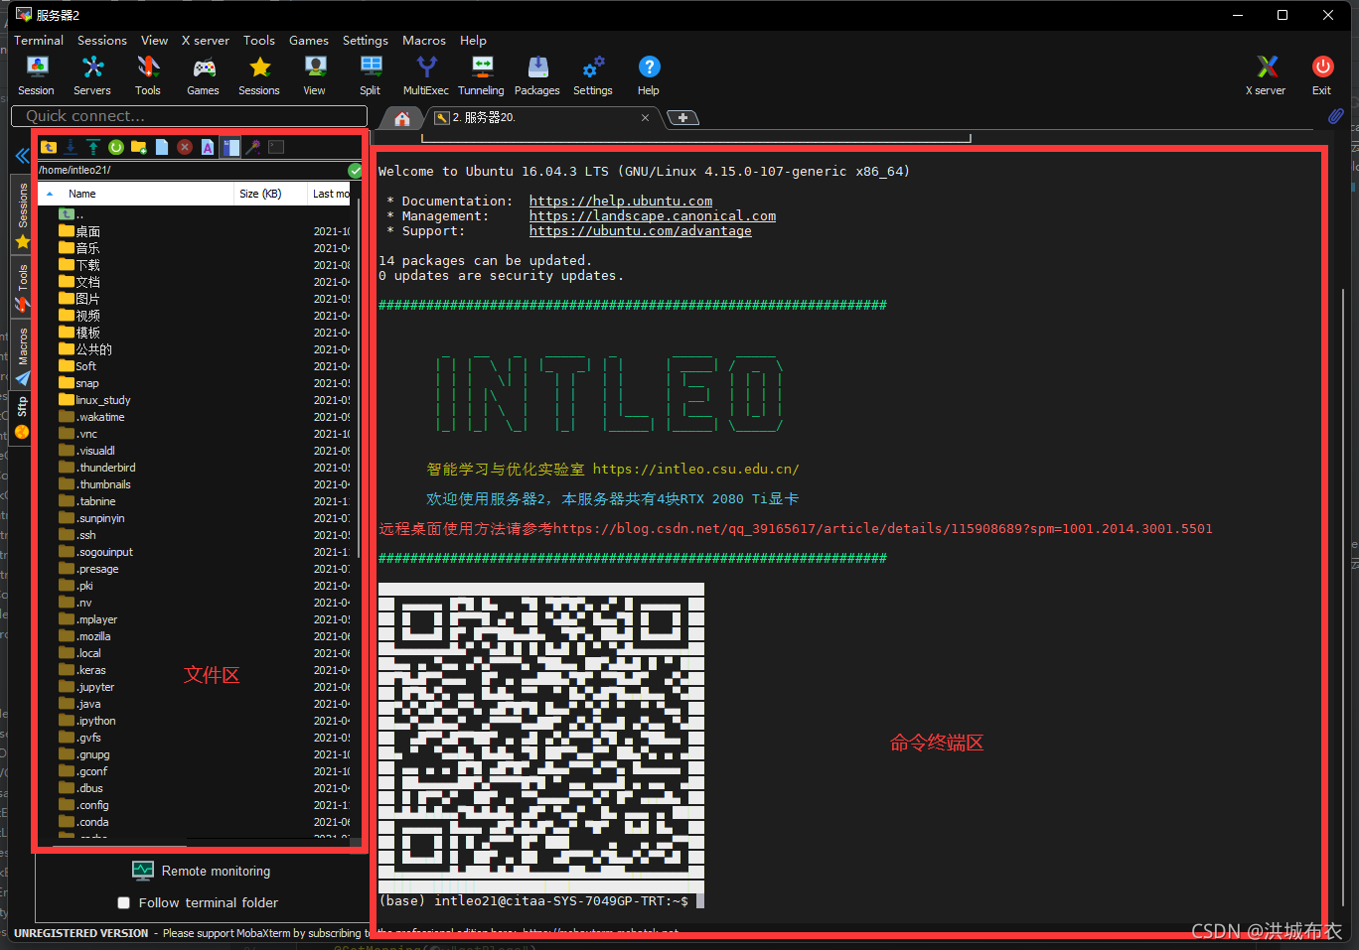Viewport: 1359px width, 950px height.
Task: Open the Help menu
Action: pos(473,41)
